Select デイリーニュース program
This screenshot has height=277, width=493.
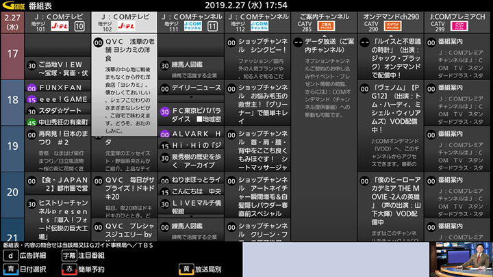click(x=191, y=88)
